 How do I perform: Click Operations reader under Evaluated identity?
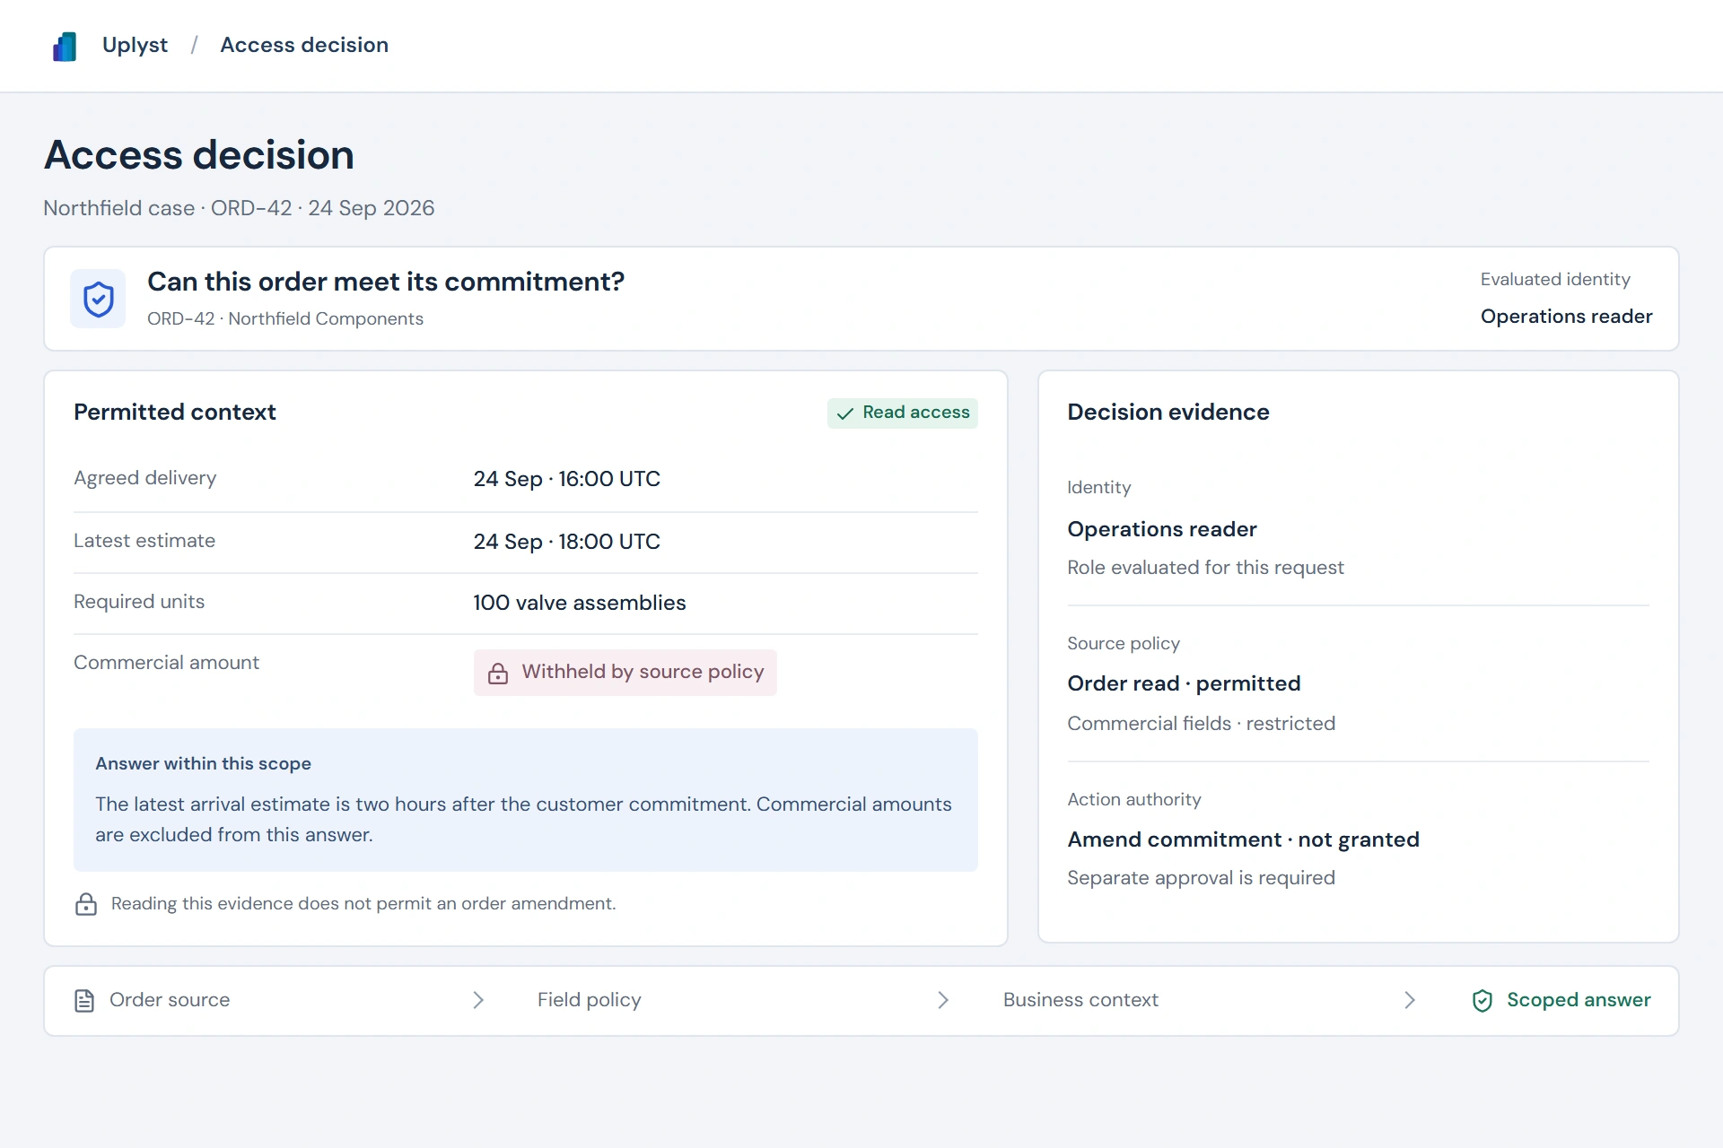point(1566,317)
